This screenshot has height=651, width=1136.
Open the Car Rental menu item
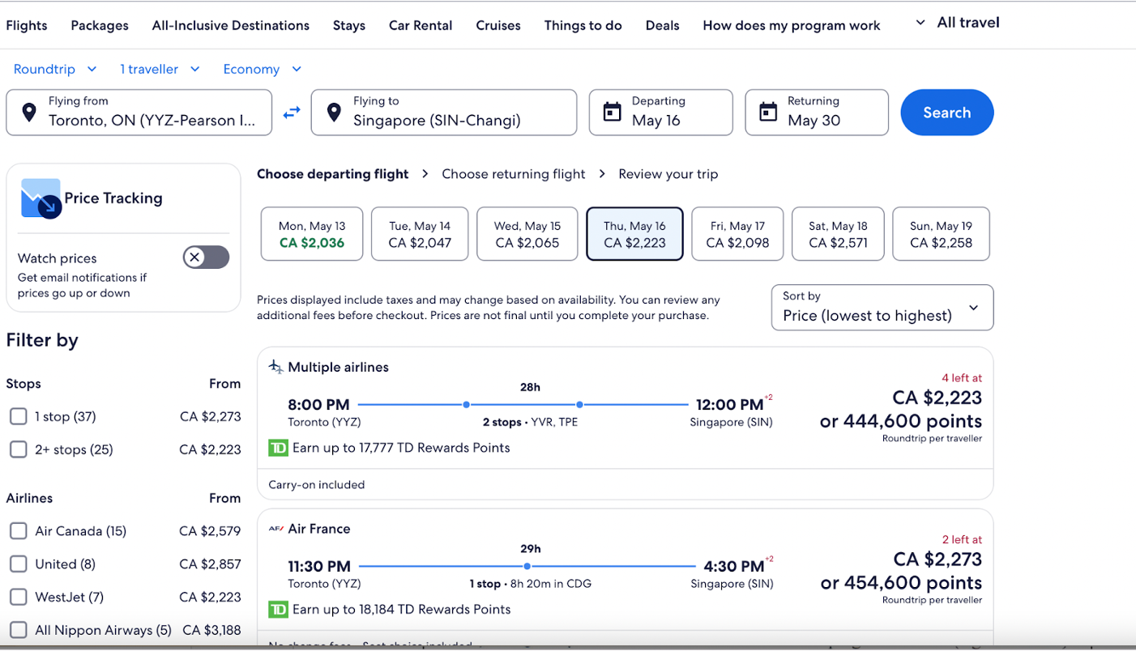[421, 25]
